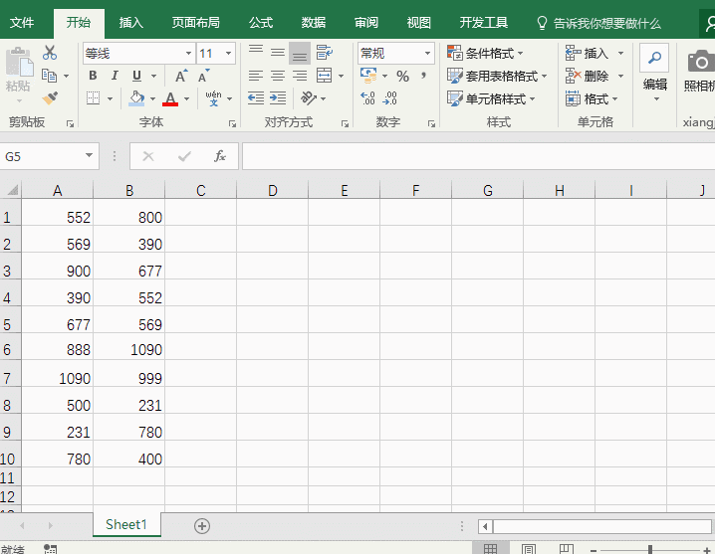Open 单元格样式 cell styles menu

coord(491,98)
